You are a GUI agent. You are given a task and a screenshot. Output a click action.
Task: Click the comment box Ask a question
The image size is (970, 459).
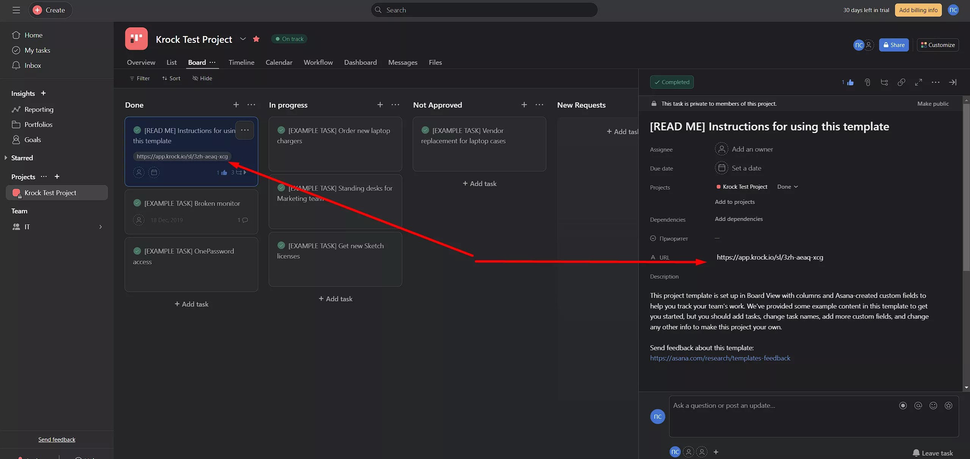[x=814, y=417]
